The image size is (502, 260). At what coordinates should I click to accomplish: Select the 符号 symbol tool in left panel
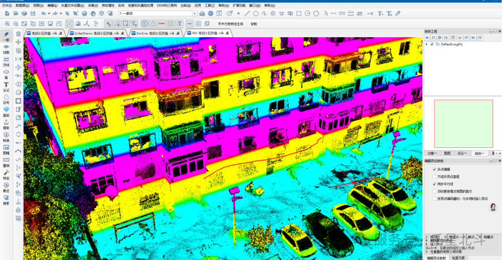[6, 99]
